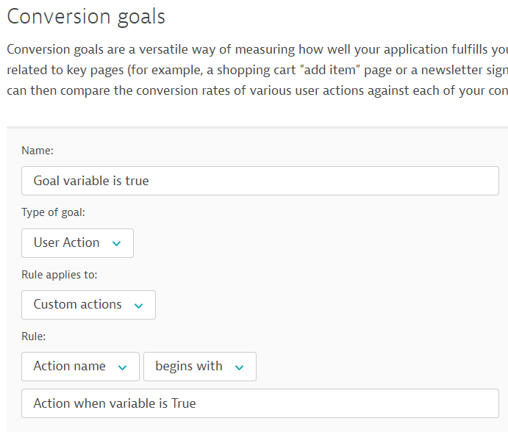Click the chevron in User Action dropdown

pos(116,243)
